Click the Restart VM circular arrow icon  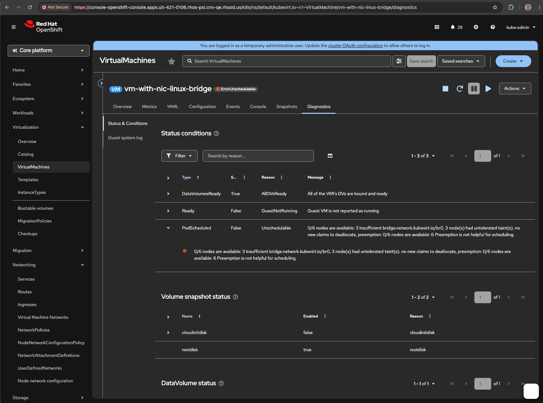tap(459, 89)
